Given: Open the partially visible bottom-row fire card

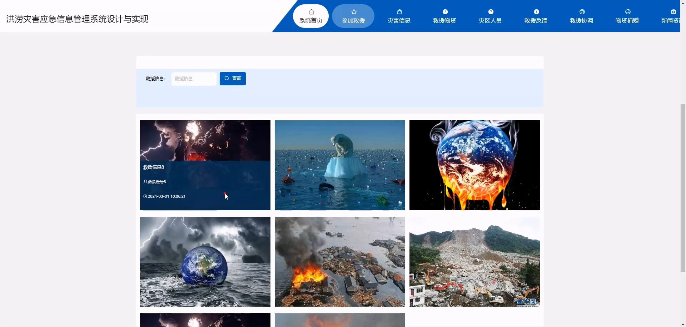Looking at the screenshot, I should [340, 320].
